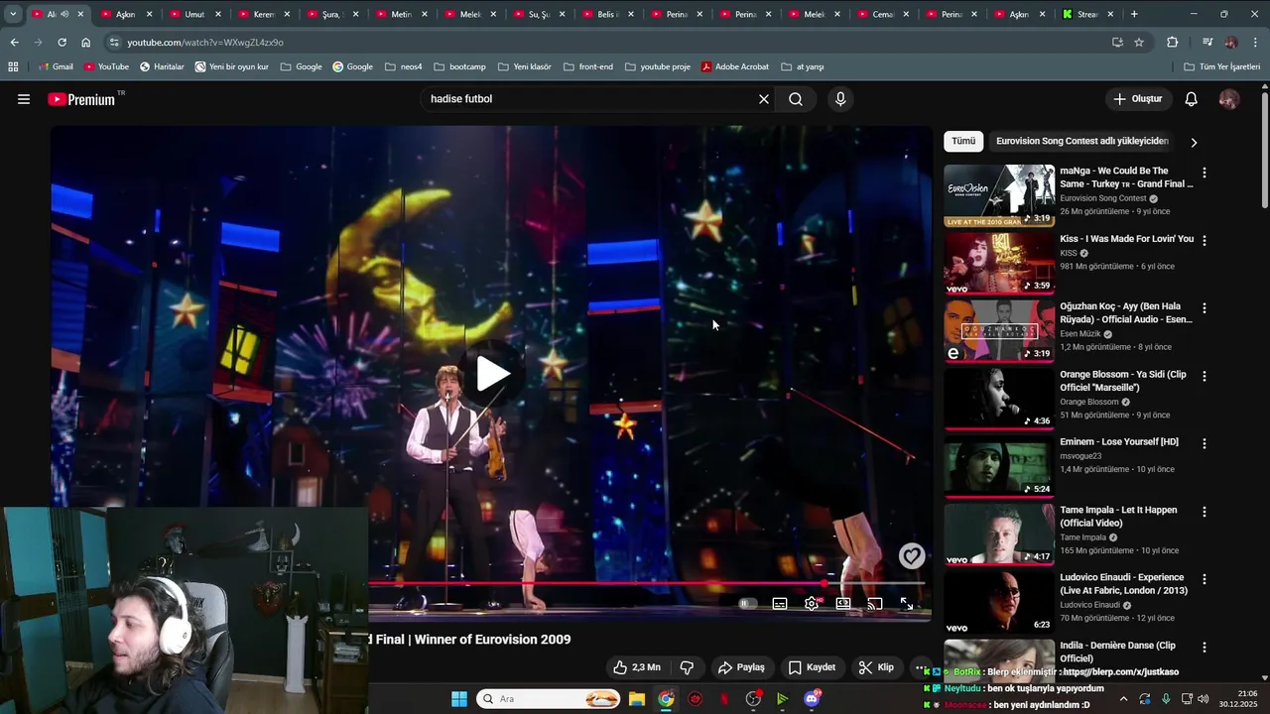Go back in browser history

tap(14, 43)
